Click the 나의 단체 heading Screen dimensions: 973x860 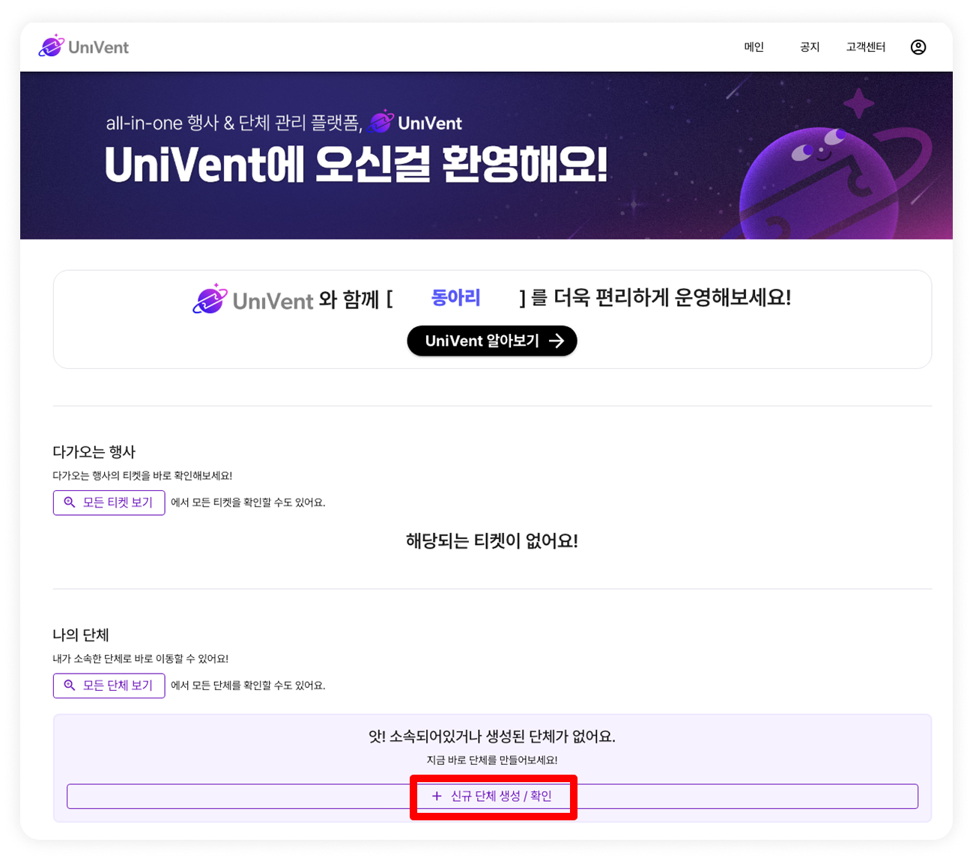click(81, 635)
